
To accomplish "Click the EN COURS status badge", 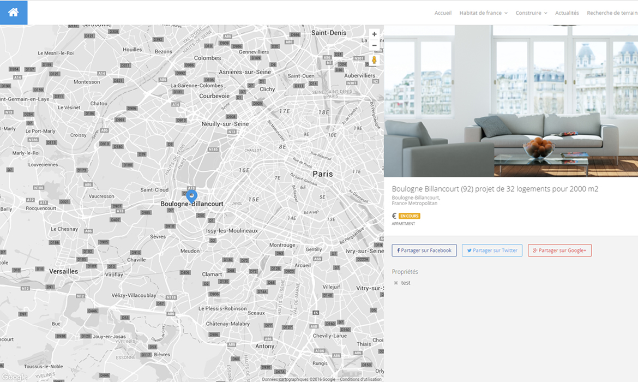I will click(410, 216).
